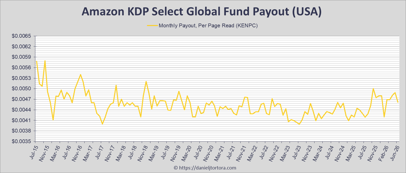The height and width of the screenshot is (173, 406).
Task: Click the x-axis label Nov-25
Action: pos(372,154)
